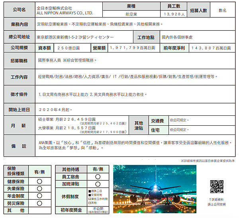Select the start date 2020年4月起

click(55, 110)
